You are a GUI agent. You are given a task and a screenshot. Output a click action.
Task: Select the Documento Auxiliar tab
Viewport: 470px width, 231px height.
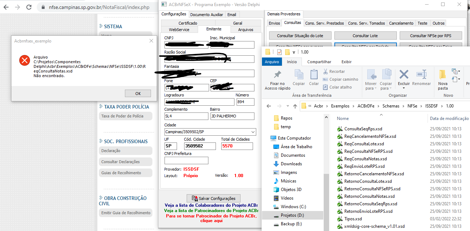(x=207, y=15)
